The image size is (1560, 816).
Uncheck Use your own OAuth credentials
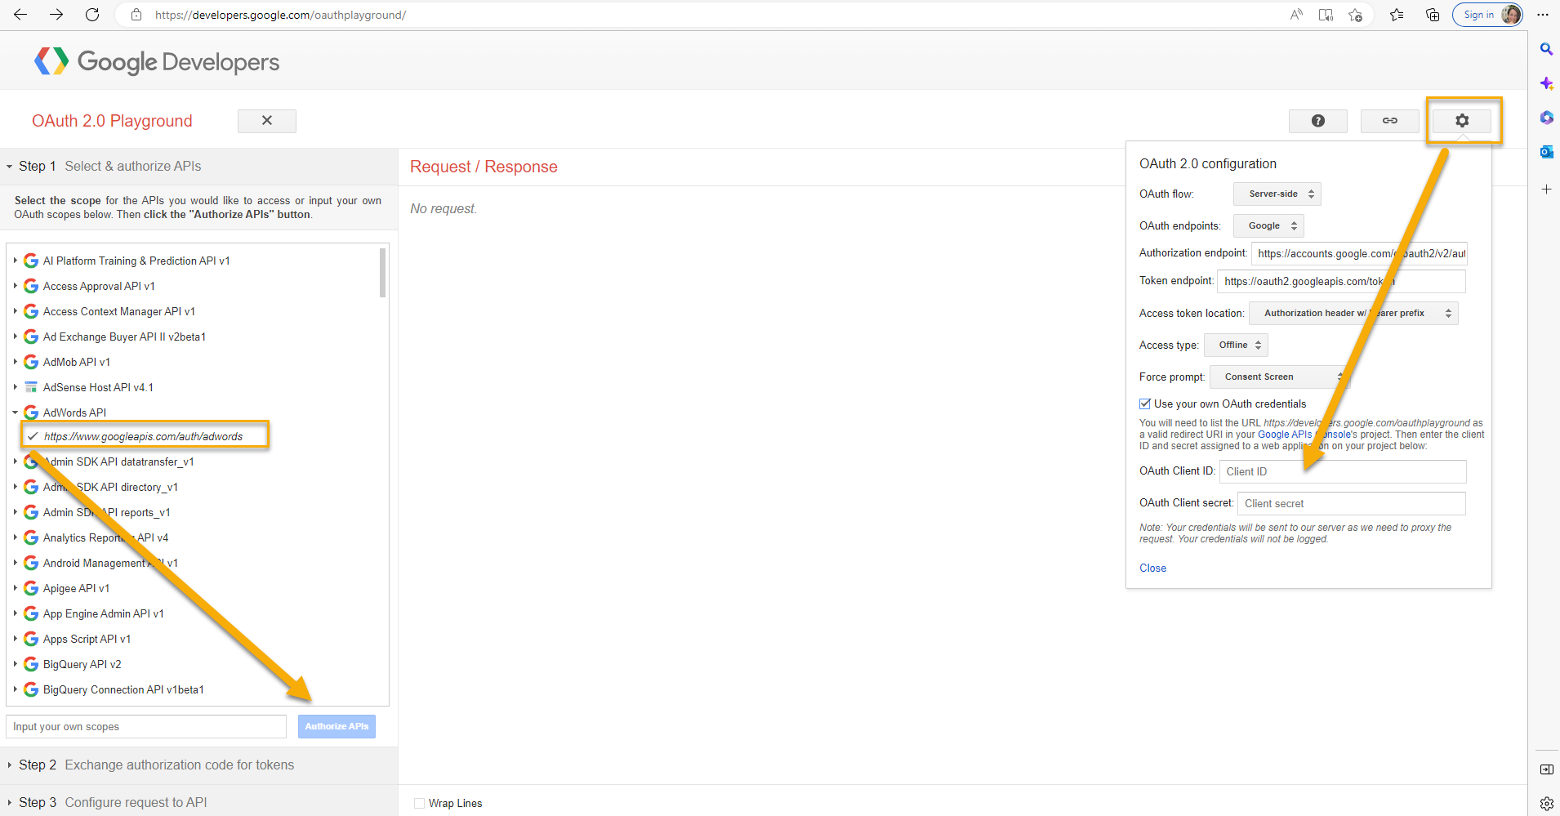pyautogui.click(x=1145, y=404)
